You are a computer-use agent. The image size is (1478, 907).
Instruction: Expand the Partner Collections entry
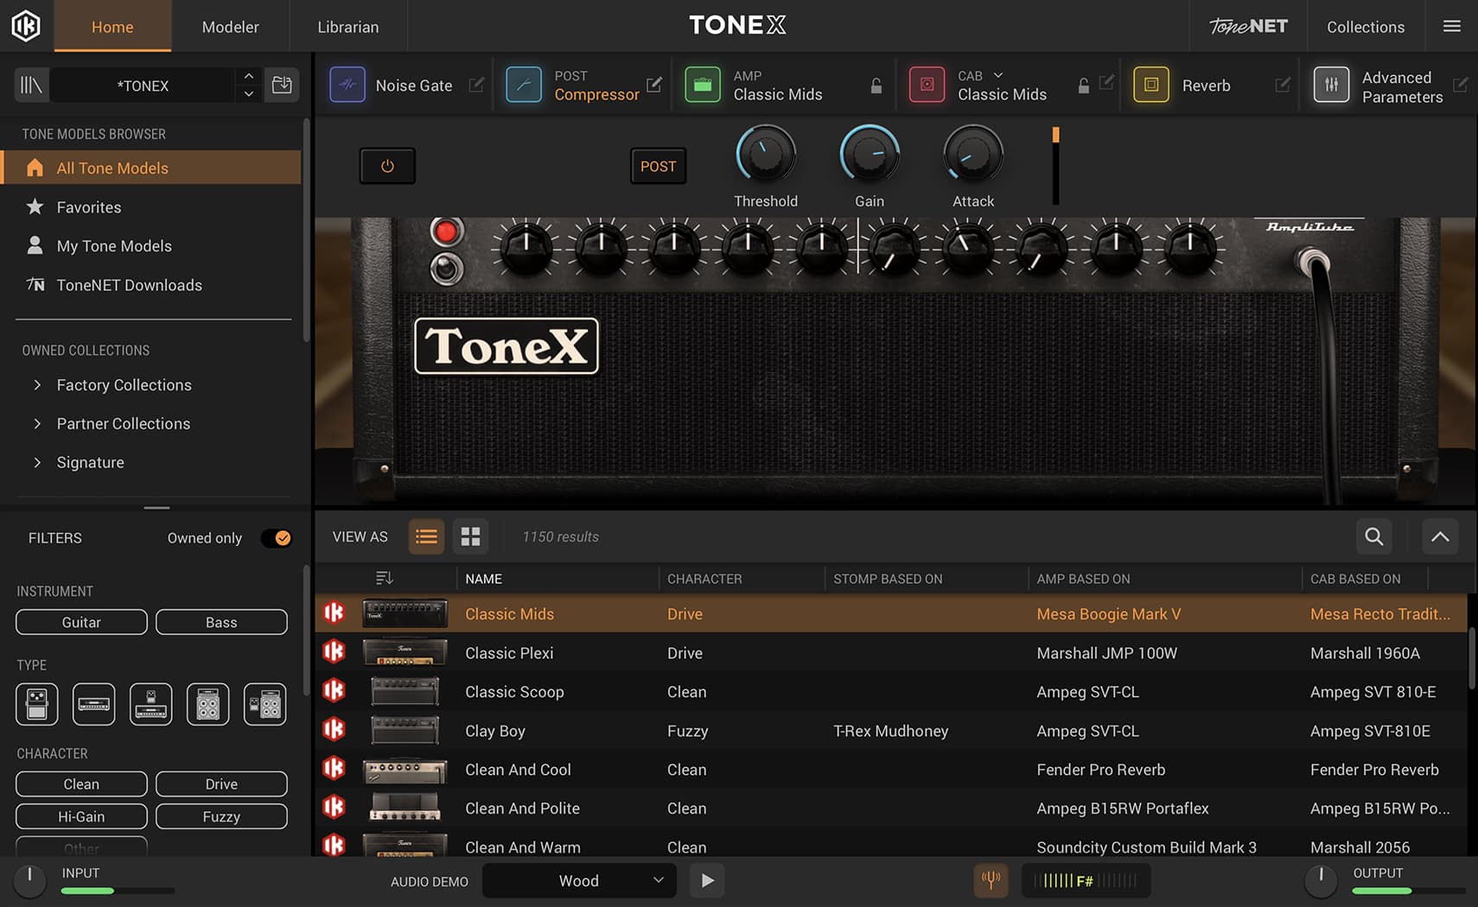(37, 424)
